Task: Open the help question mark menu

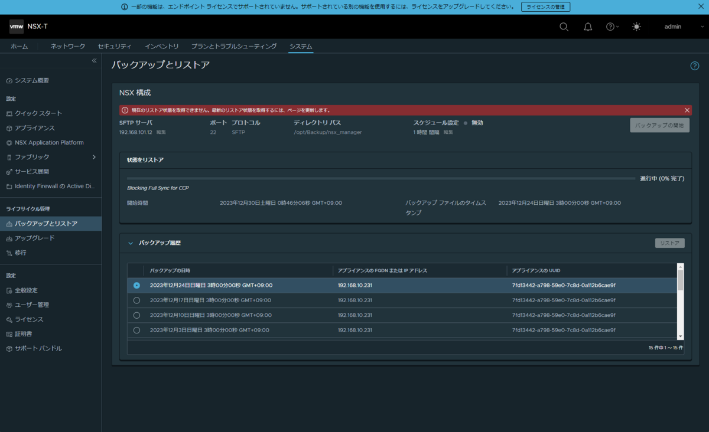Action: (x=612, y=27)
